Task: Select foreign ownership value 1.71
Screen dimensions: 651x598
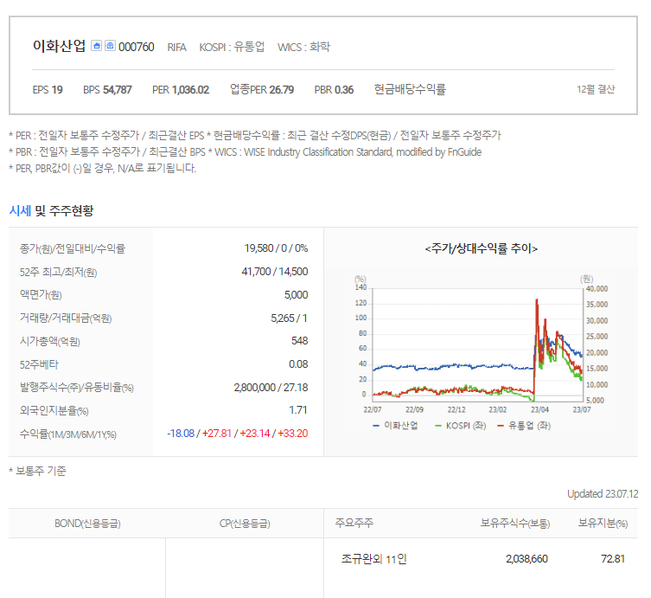Action: [298, 410]
